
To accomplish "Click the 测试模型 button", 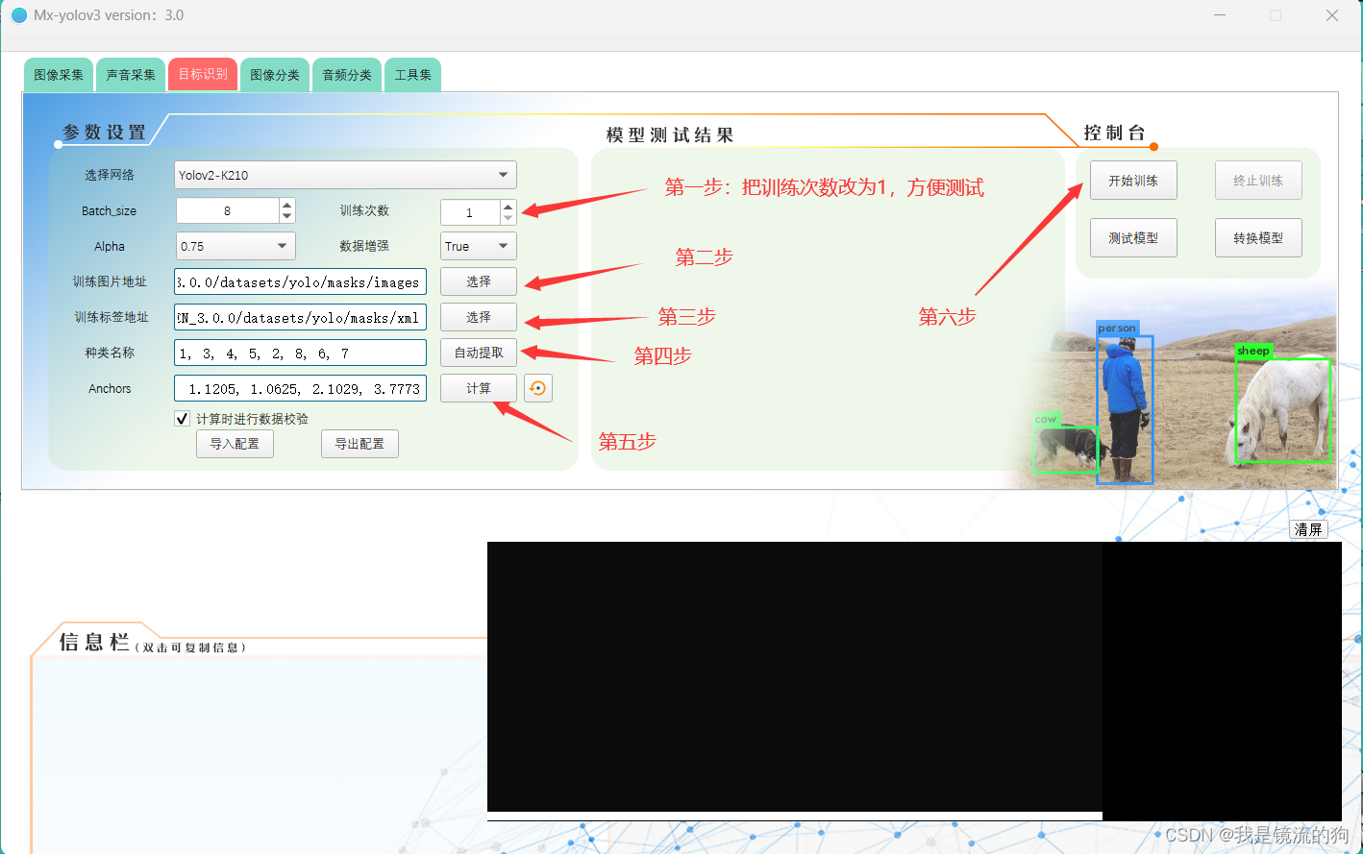I will [x=1133, y=237].
